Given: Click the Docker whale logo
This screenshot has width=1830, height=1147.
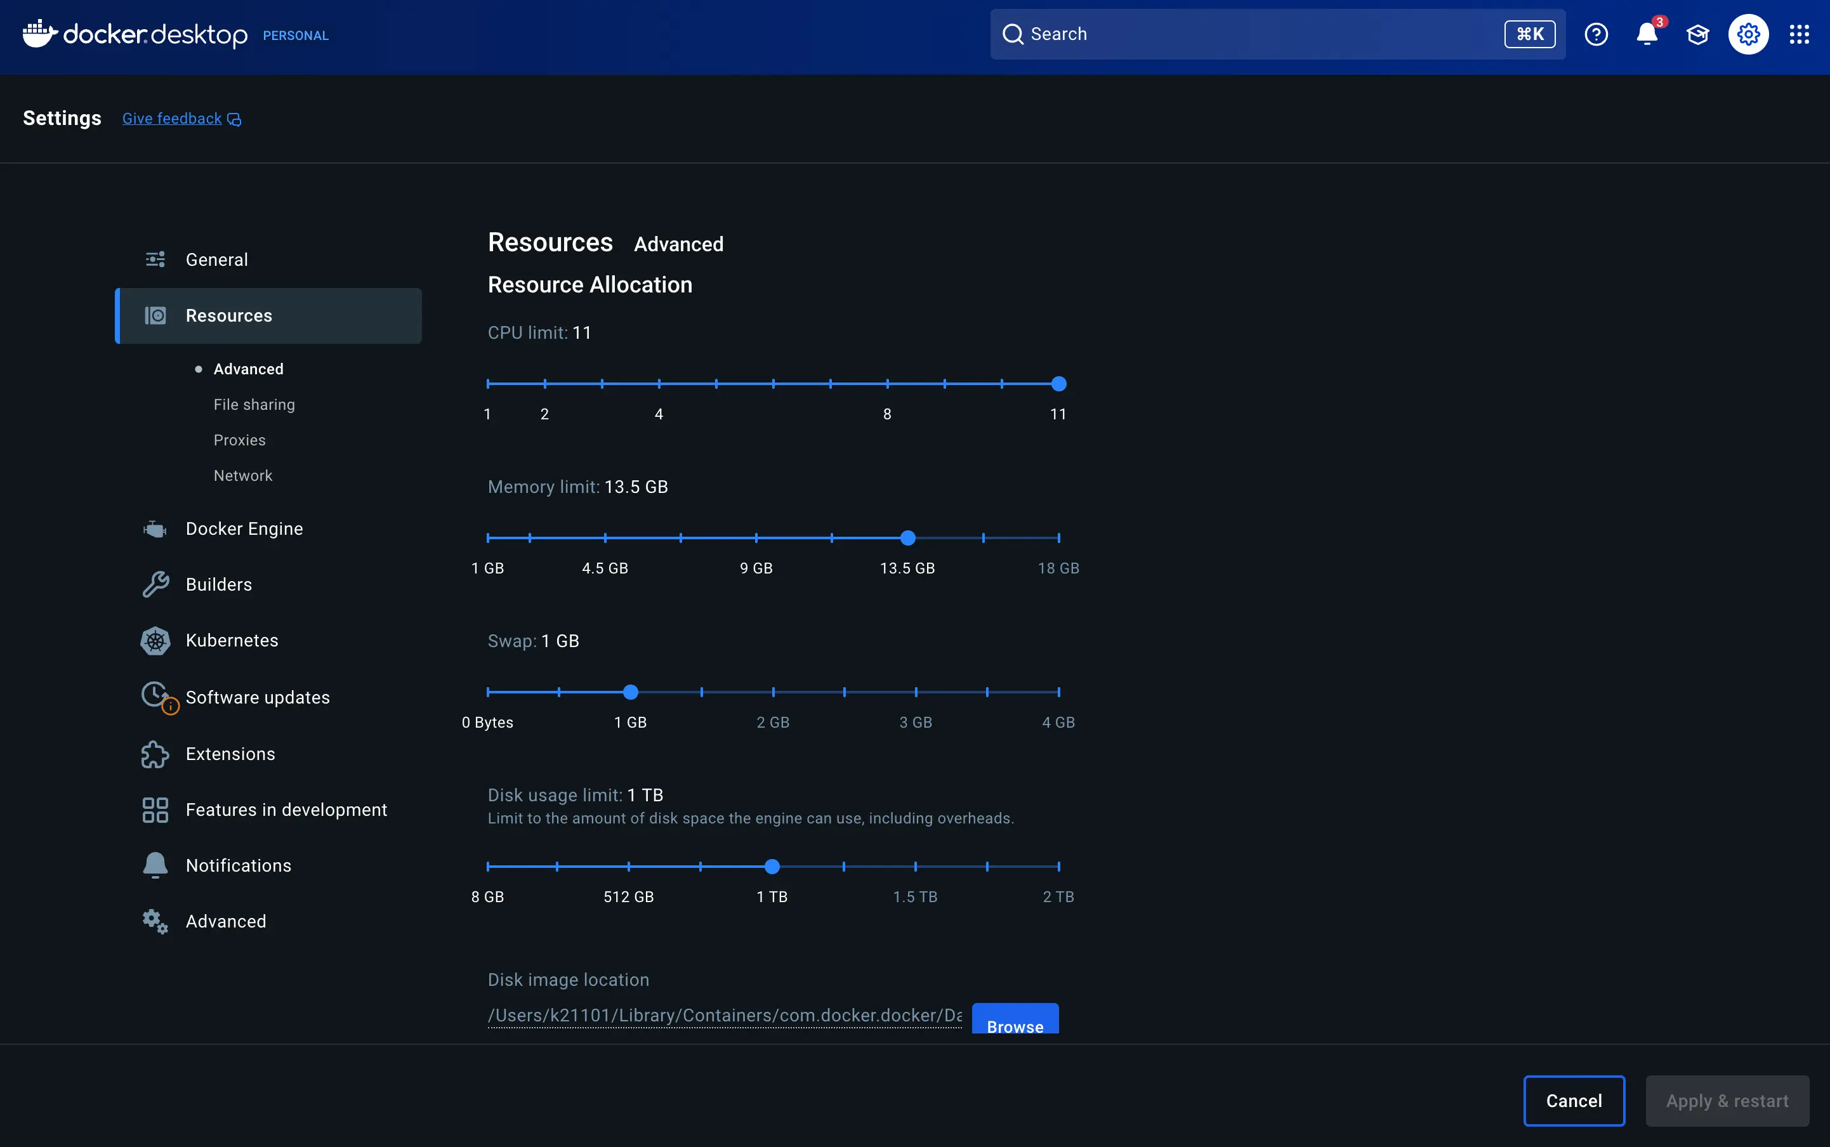Looking at the screenshot, I should [40, 34].
